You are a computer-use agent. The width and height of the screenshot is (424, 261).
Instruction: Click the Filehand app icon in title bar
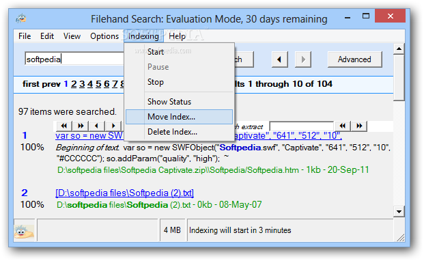21,18
